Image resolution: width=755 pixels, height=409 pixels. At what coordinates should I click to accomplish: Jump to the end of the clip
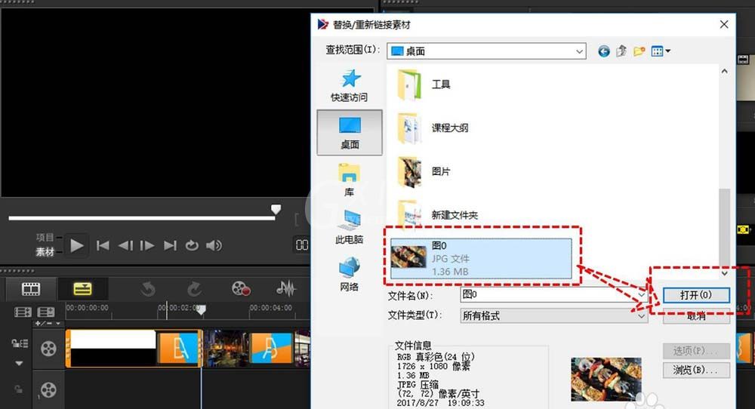[170, 245]
